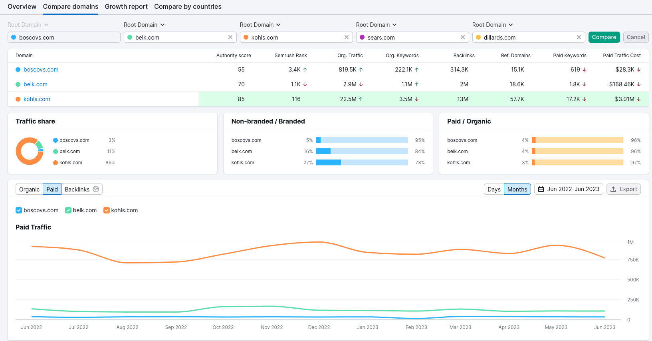The height and width of the screenshot is (341, 652).
Task: Open Root Domain dropdown above sears.com
Action: [377, 25]
